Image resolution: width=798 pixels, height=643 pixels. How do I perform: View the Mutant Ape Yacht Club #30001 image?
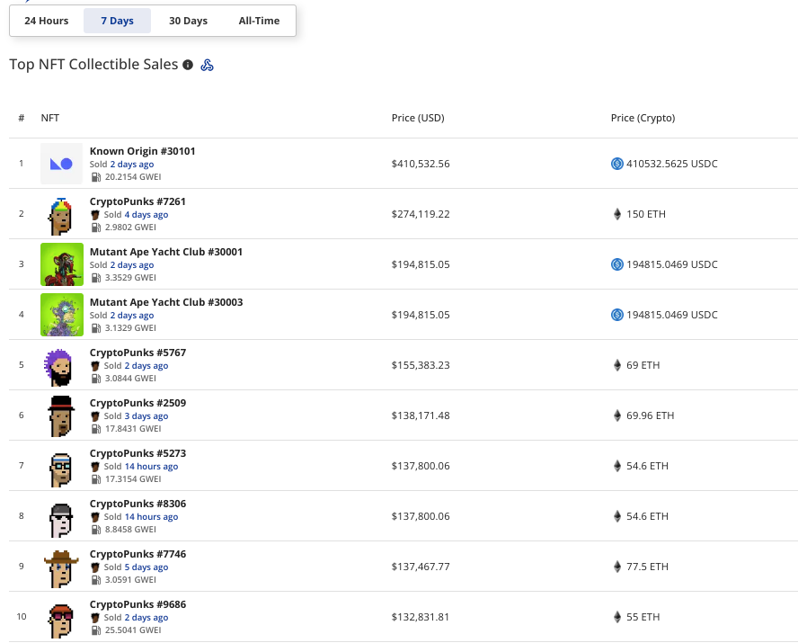click(x=62, y=264)
